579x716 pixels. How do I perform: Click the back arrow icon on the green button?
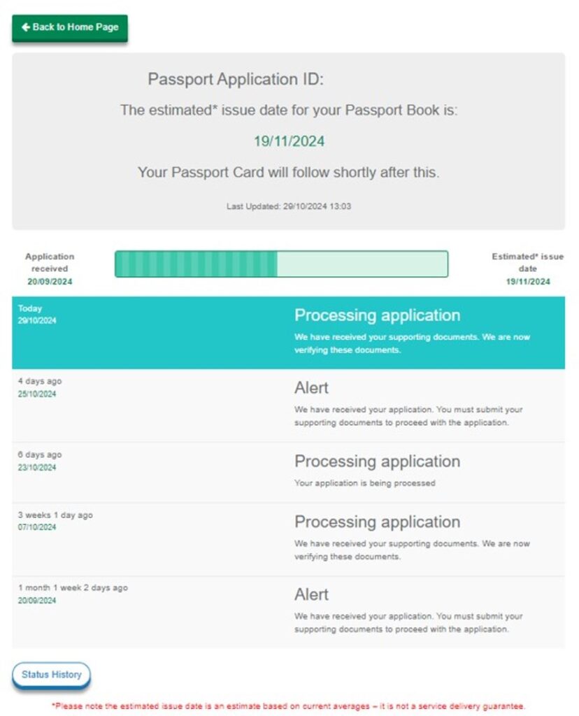pyautogui.click(x=26, y=27)
